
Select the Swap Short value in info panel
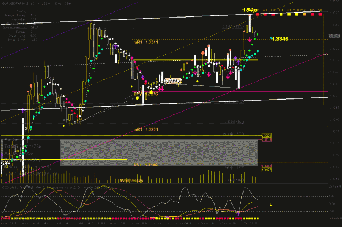(x=34, y=40)
